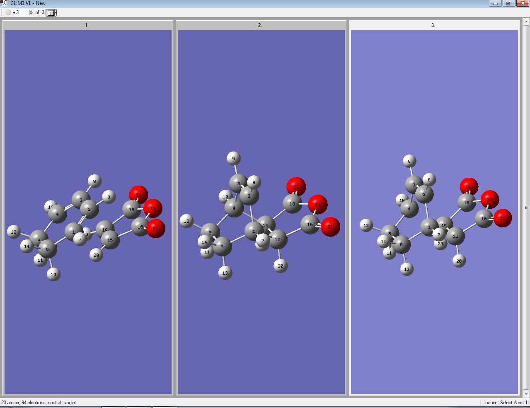Select hydrogen atom 13 in frame 2

[225, 273]
